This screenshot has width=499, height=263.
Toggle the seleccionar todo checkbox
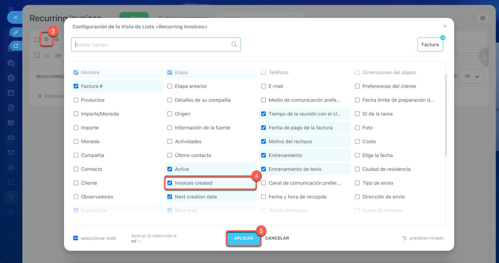click(x=76, y=238)
